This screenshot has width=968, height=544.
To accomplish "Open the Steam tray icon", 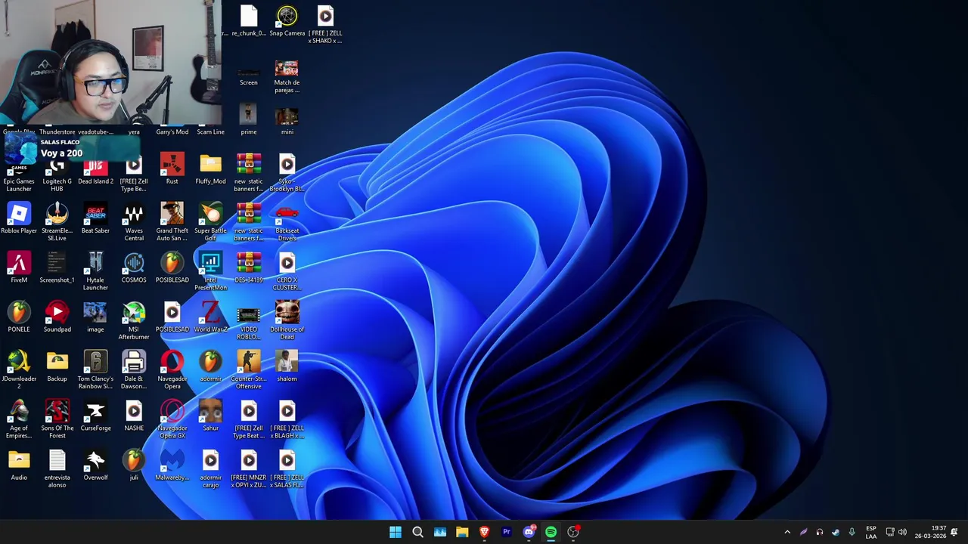I will pyautogui.click(x=836, y=532).
